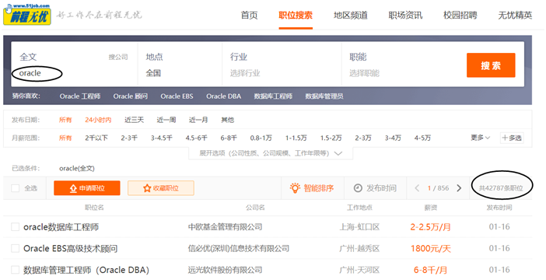The width and height of the screenshot is (546, 280).
Task: Filter salary by 2-3千
Action: tap(129, 138)
